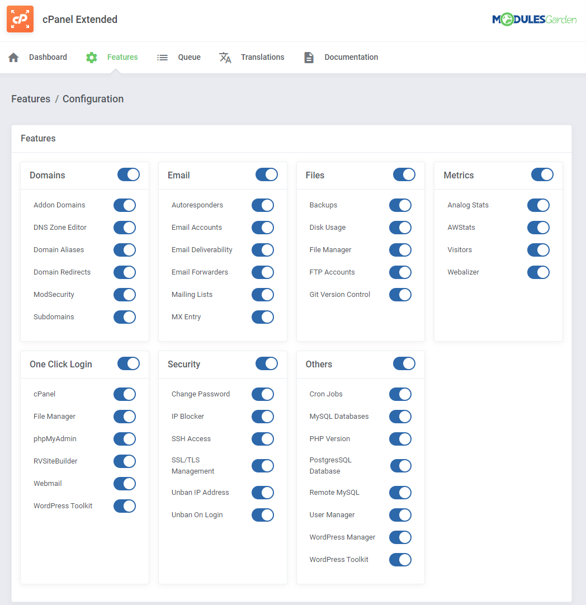This screenshot has width=586, height=605.
Task: Toggle the entire Others group switch
Action: pyautogui.click(x=404, y=363)
